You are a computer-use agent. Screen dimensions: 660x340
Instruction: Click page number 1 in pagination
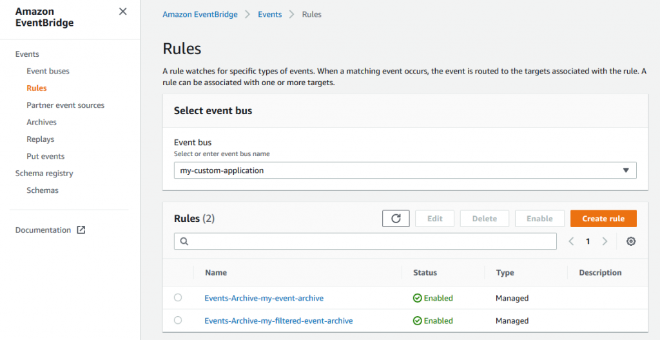[x=588, y=241]
